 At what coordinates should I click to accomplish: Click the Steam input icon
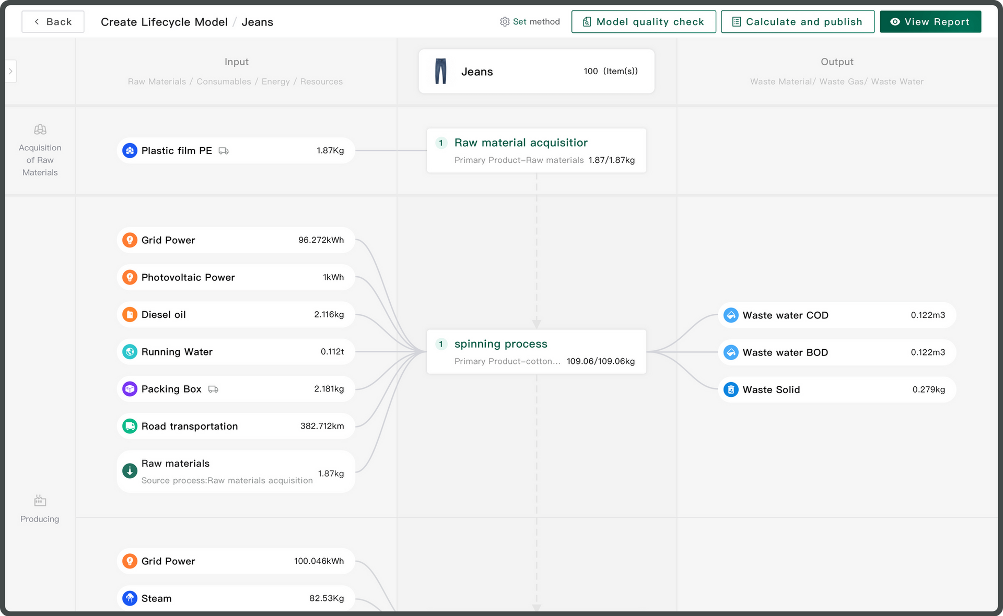[130, 598]
